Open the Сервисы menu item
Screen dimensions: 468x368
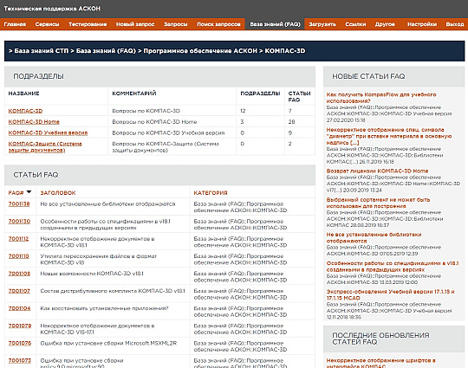click(x=47, y=24)
